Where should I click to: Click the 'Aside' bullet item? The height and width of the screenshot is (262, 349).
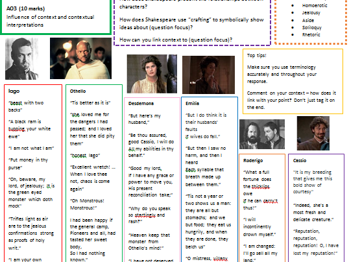(x=308, y=20)
